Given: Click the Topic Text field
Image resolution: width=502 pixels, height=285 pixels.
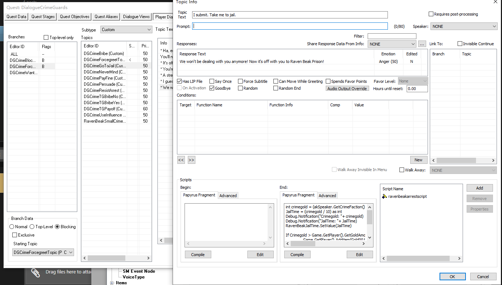Looking at the screenshot, I should (x=290, y=15).
